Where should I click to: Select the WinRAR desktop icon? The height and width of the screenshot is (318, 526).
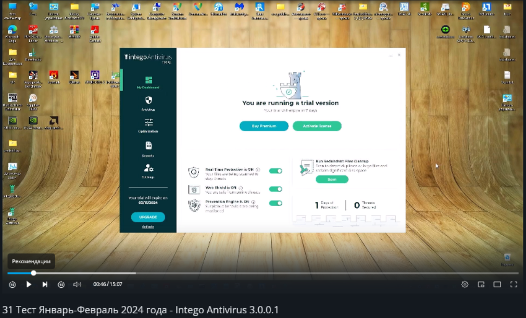74,32
